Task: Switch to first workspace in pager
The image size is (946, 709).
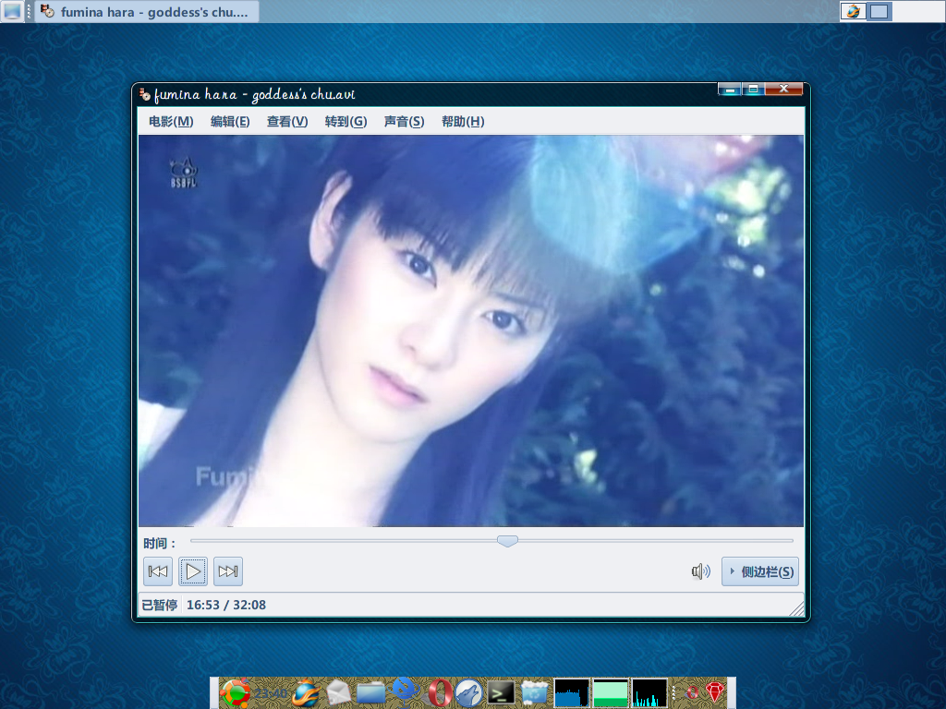Action: [x=853, y=11]
